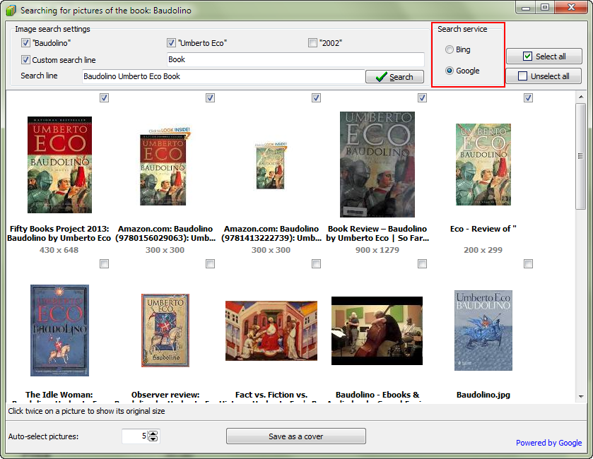Click the results scroll up arrow
This screenshot has height=459, width=593.
click(x=581, y=97)
